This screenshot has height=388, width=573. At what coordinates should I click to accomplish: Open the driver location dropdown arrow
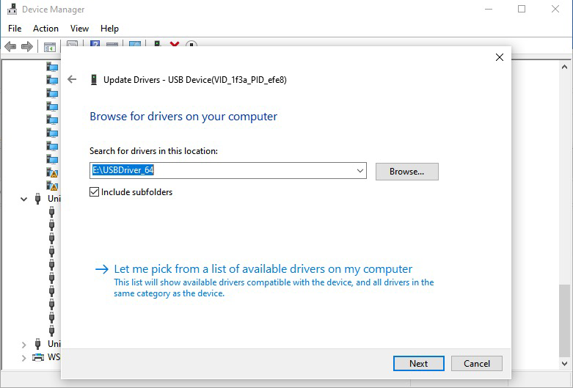[x=360, y=171]
